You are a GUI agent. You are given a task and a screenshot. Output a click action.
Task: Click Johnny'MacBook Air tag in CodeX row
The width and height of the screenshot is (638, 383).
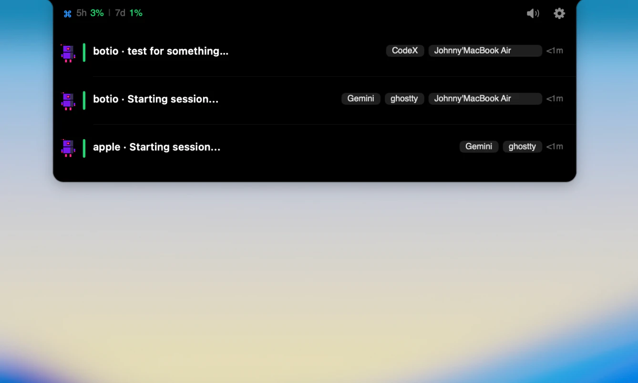tap(485, 50)
